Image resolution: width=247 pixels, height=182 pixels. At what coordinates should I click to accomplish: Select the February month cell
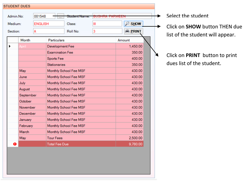point(32,126)
